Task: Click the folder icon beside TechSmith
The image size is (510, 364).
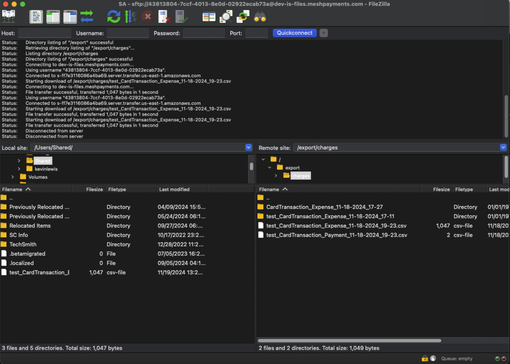Action: 4,244
